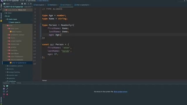Viewport: 187px width, 105px height.
Task: Click the '// TYPE ALIASES' comment on line 1
Action: (52, 9)
